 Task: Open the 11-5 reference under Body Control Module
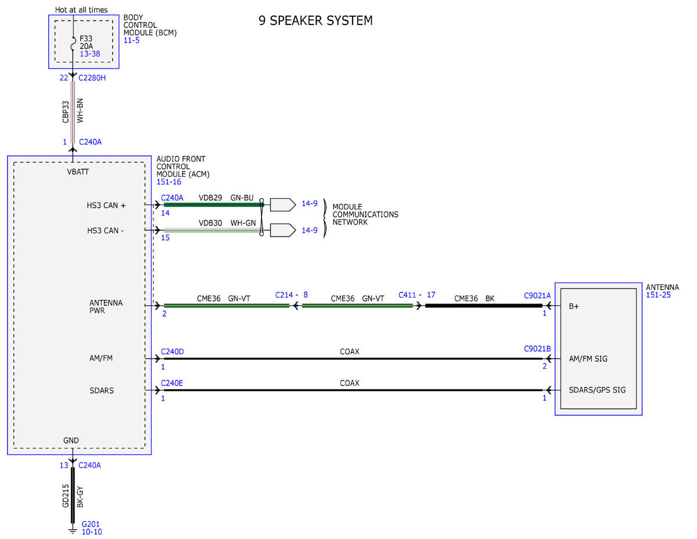131,41
